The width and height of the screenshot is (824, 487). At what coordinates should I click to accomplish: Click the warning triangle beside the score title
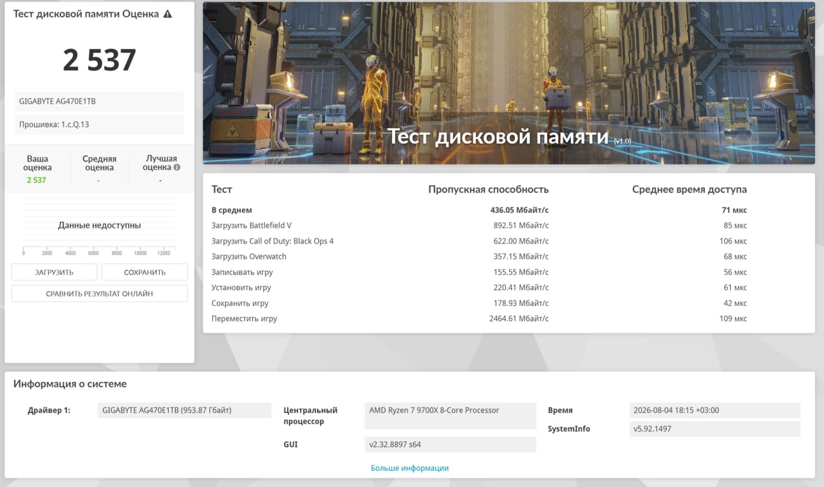[168, 14]
